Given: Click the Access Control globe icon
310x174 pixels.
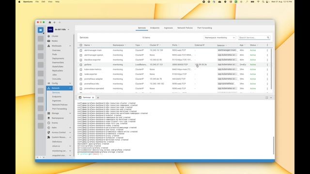Looking at the screenshot, I should click(x=48, y=132).
